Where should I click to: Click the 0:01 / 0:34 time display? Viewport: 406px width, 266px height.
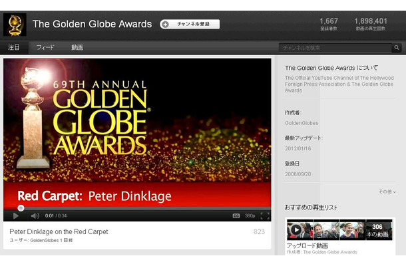(x=56, y=216)
